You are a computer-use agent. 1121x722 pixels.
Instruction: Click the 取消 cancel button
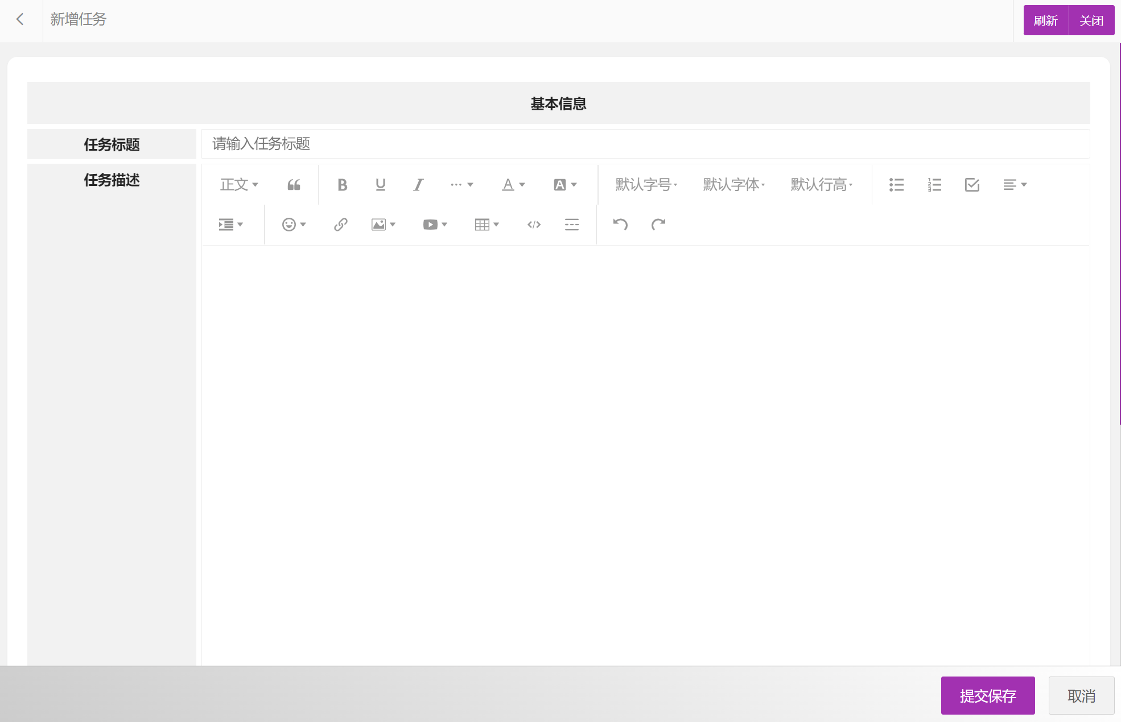(x=1081, y=695)
